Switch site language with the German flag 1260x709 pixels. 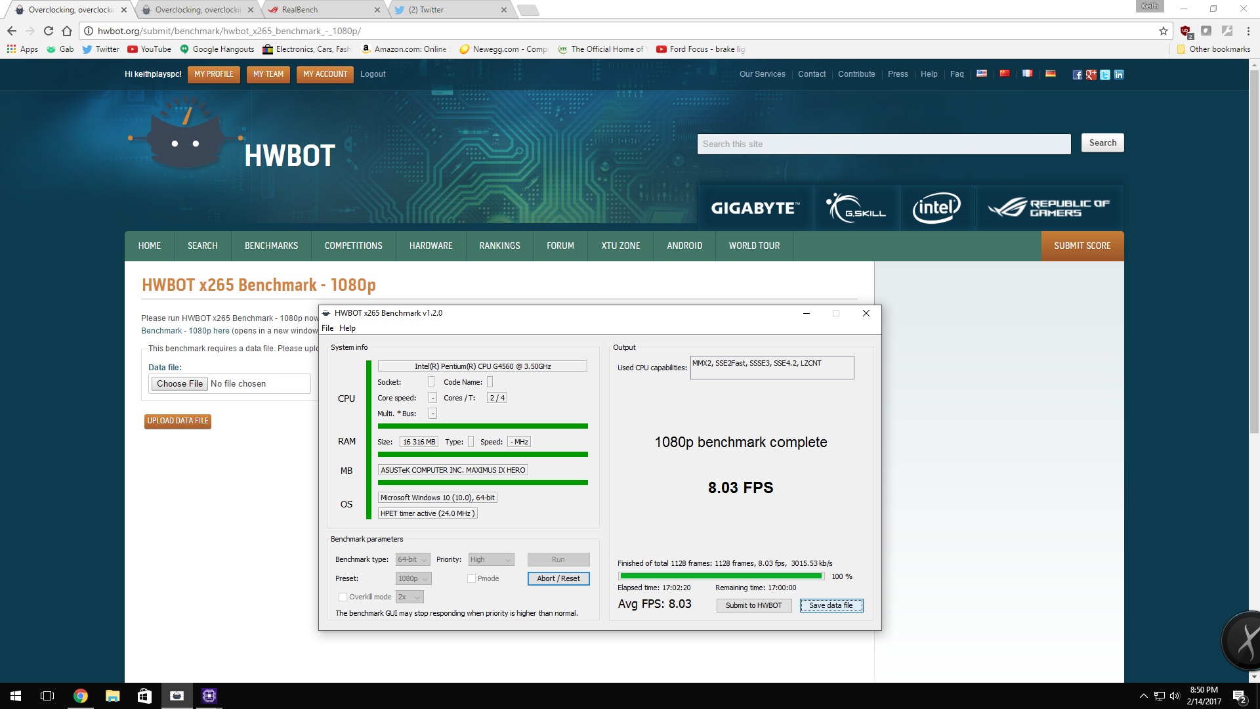1051,74
